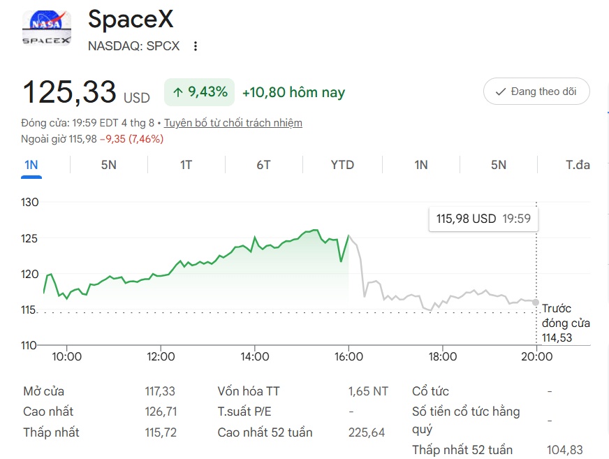
Task: Open the three-dot more options menu
Action: 196,46
